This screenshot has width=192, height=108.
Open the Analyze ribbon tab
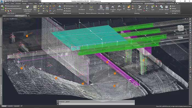point(30,4)
